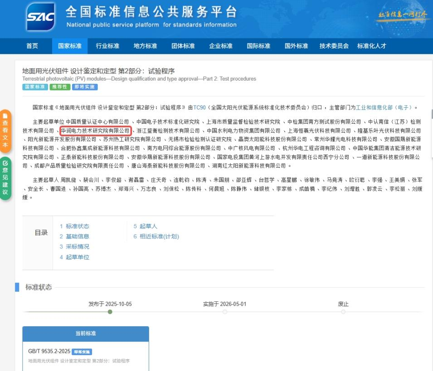Select 技术委员会 in the navigation bar
Viewport: 433px width, 371px height.
tap(334, 46)
